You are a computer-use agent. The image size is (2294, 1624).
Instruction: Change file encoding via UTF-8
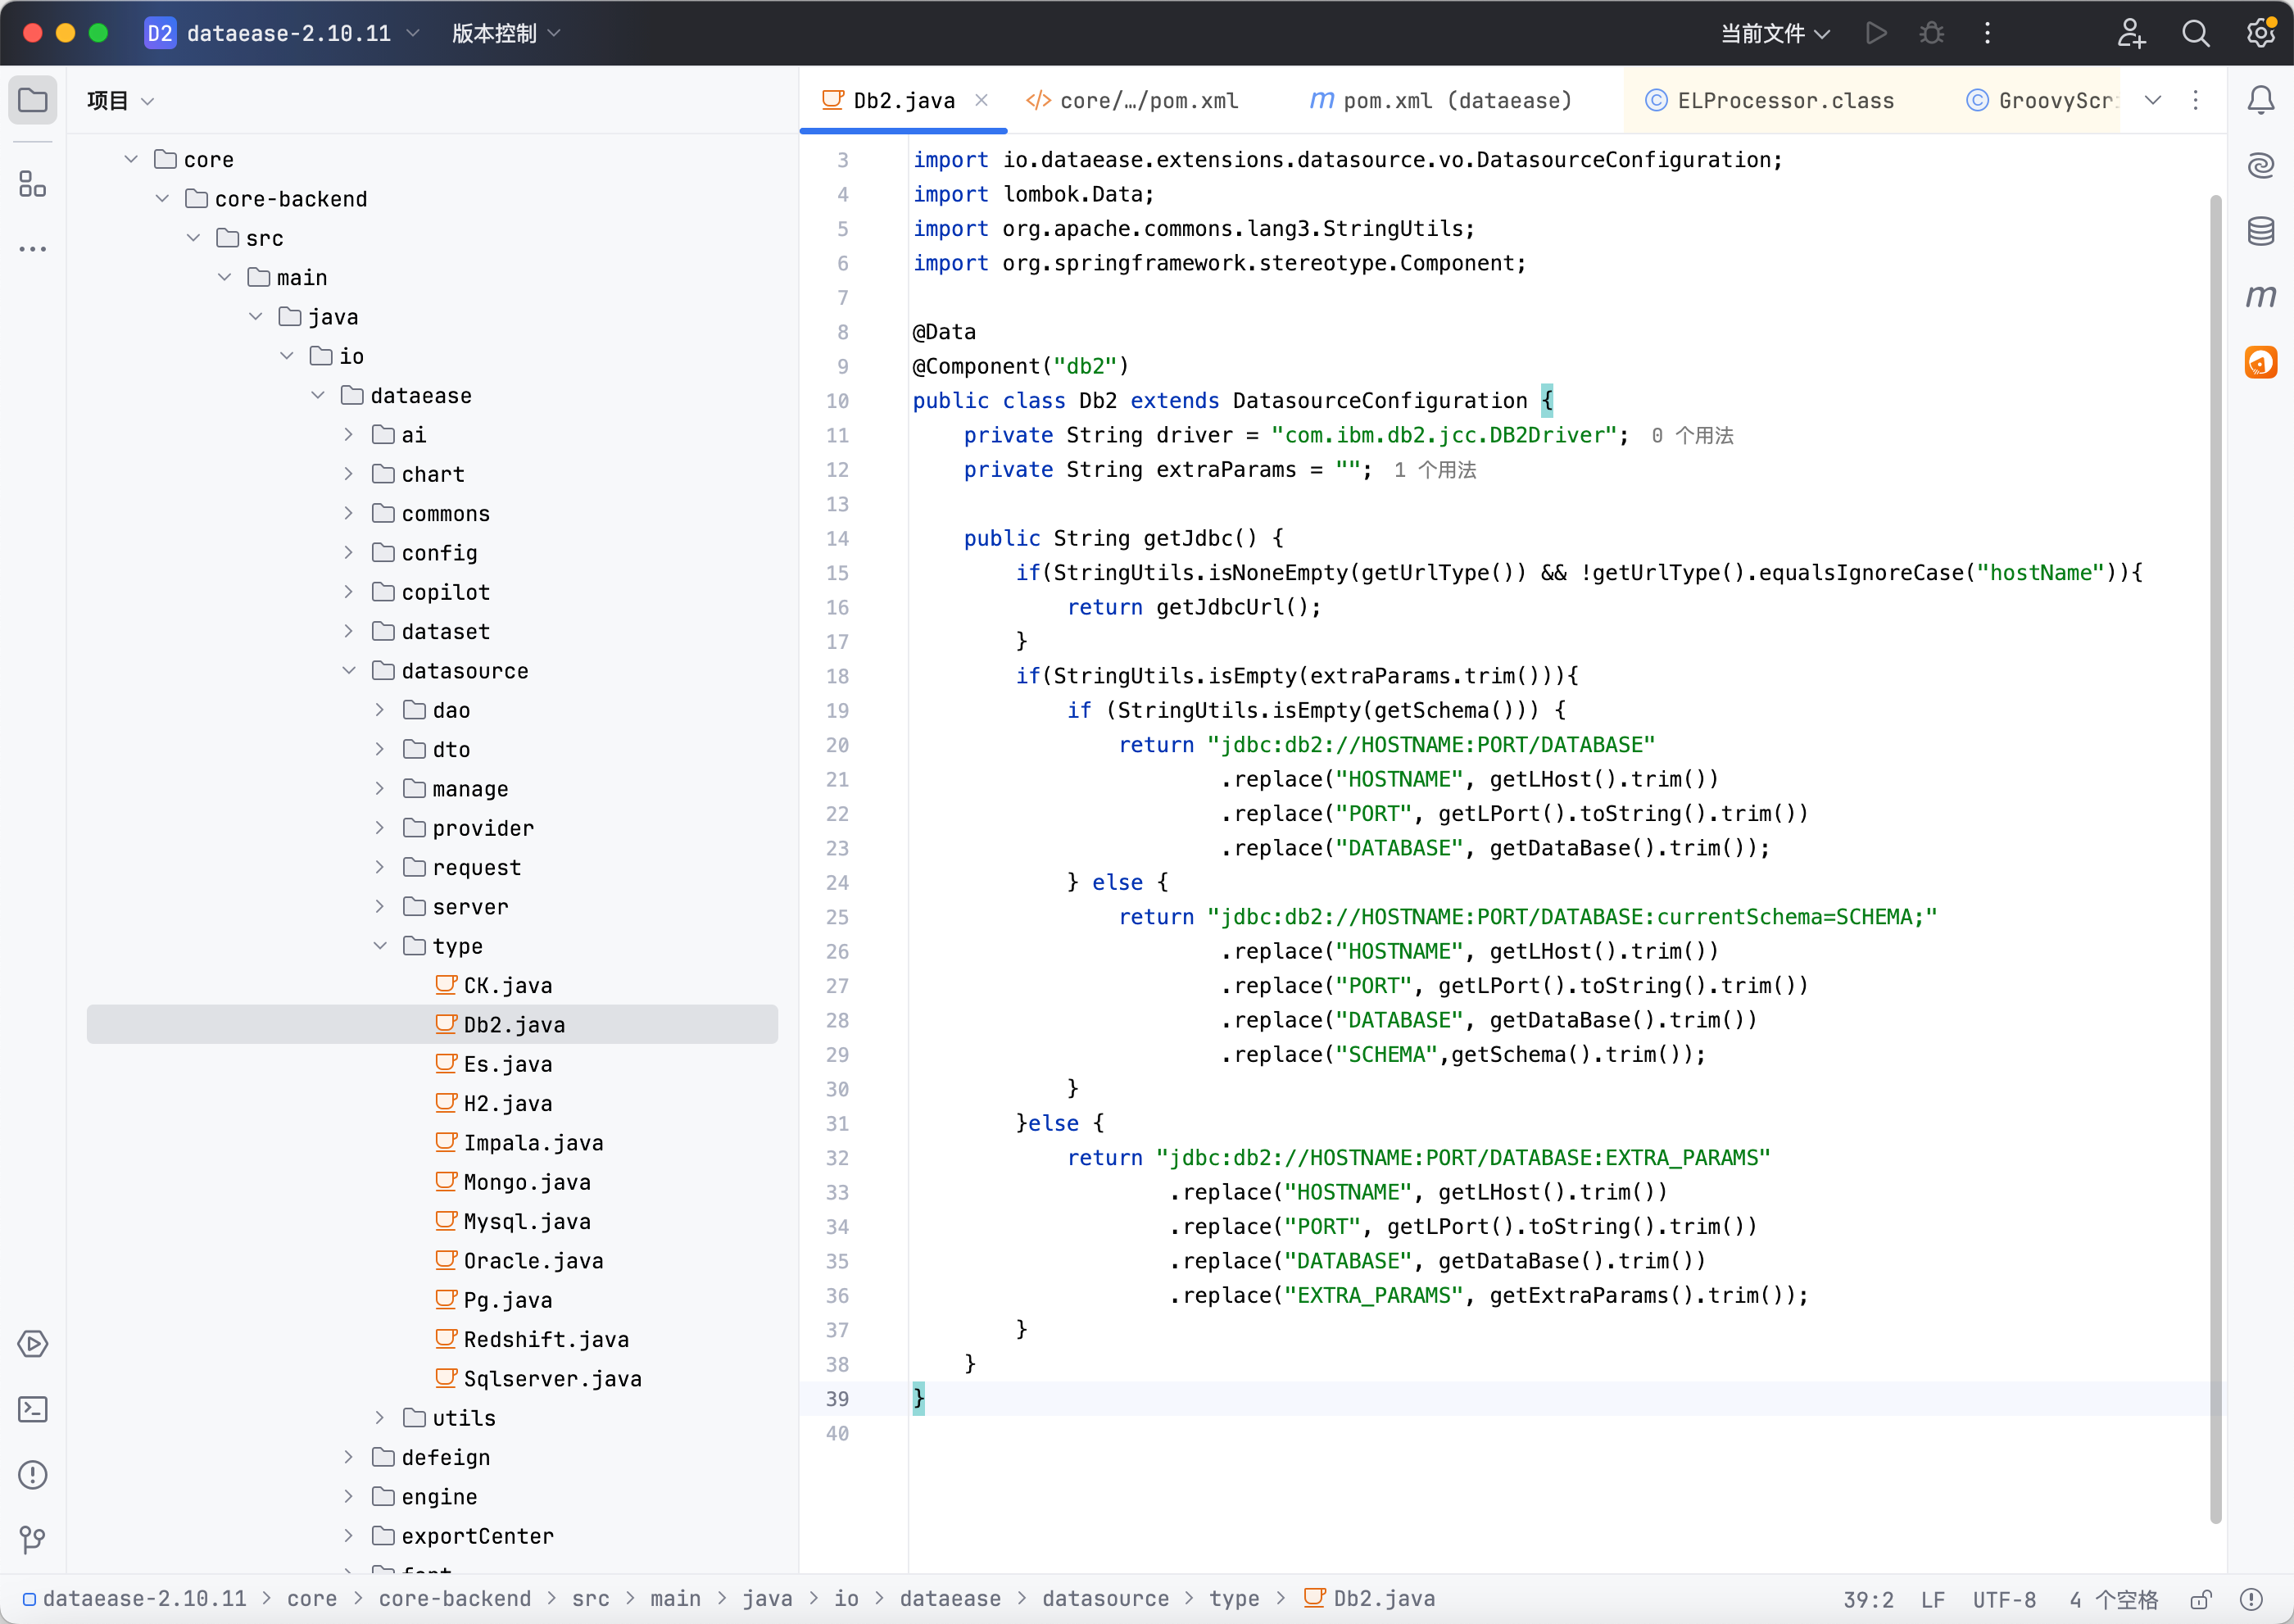[2004, 1599]
